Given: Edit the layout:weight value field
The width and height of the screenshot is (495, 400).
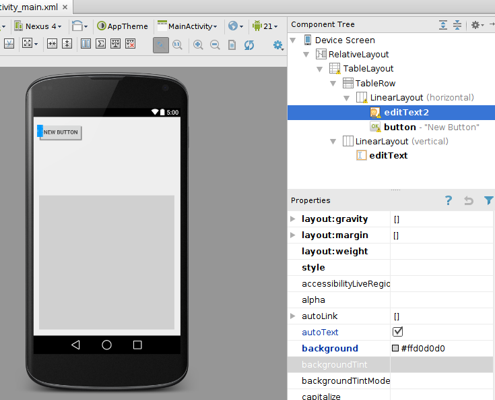Looking at the screenshot, I should (x=441, y=252).
